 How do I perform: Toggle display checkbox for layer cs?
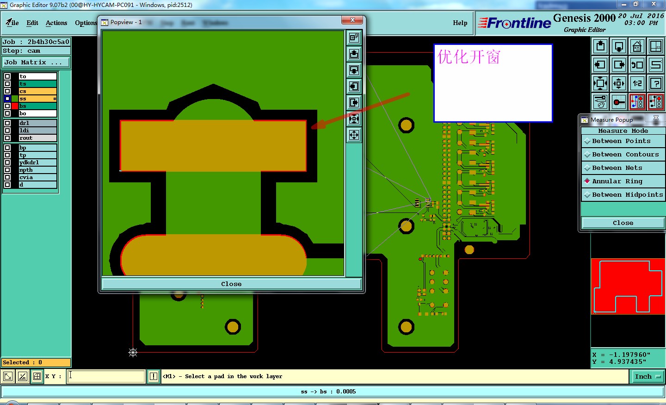coord(7,91)
